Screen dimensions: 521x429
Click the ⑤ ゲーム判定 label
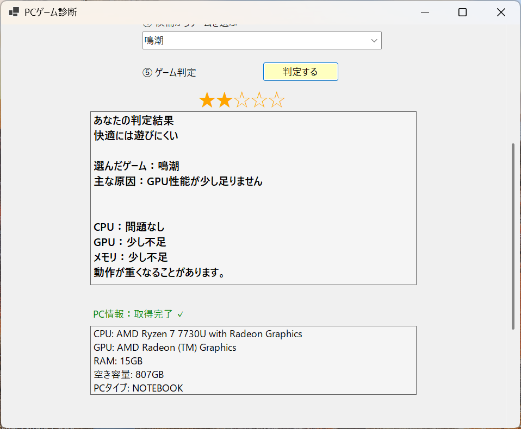(x=170, y=72)
